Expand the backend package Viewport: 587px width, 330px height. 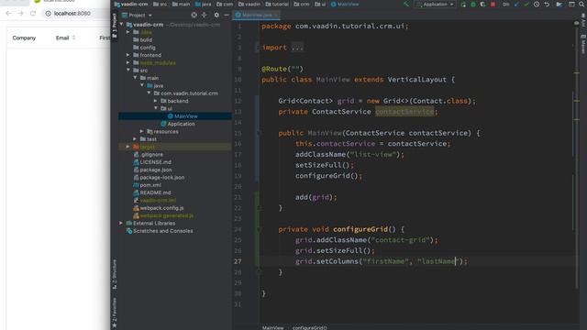tap(155, 101)
